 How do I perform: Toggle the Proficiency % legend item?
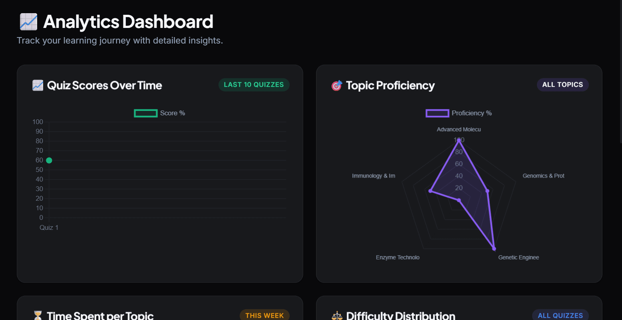click(459, 113)
